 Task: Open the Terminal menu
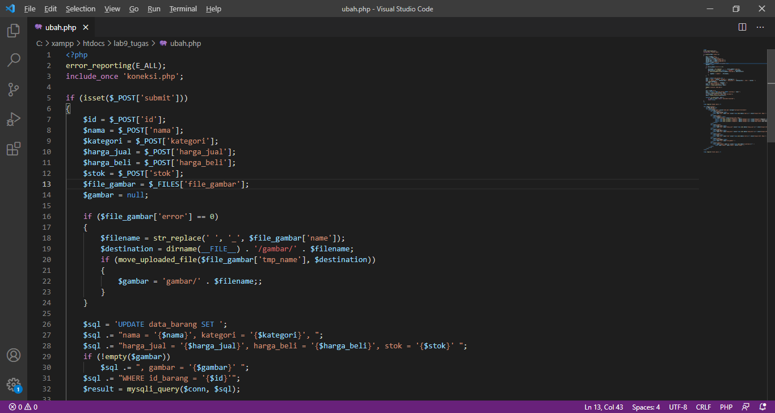pos(183,9)
